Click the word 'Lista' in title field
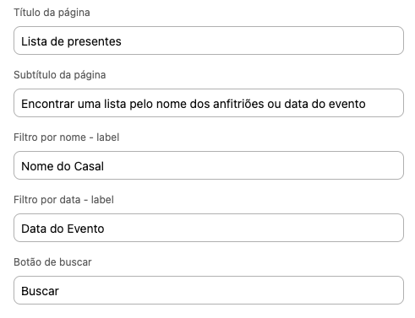 point(34,41)
